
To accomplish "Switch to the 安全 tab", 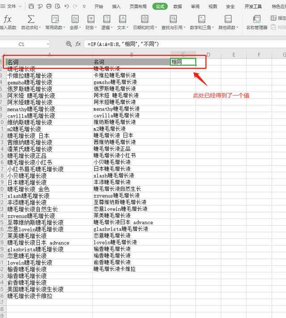I will (x=231, y=7).
